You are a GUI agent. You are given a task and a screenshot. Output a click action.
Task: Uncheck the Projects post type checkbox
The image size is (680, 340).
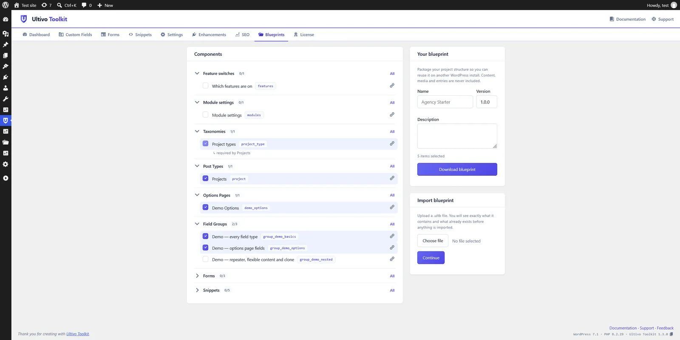pos(206,178)
